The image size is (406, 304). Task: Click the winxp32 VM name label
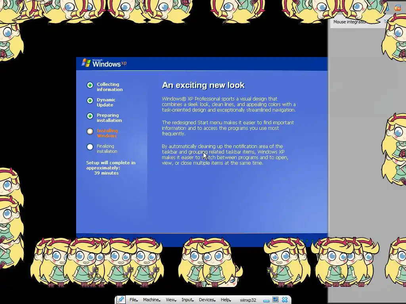point(248,300)
